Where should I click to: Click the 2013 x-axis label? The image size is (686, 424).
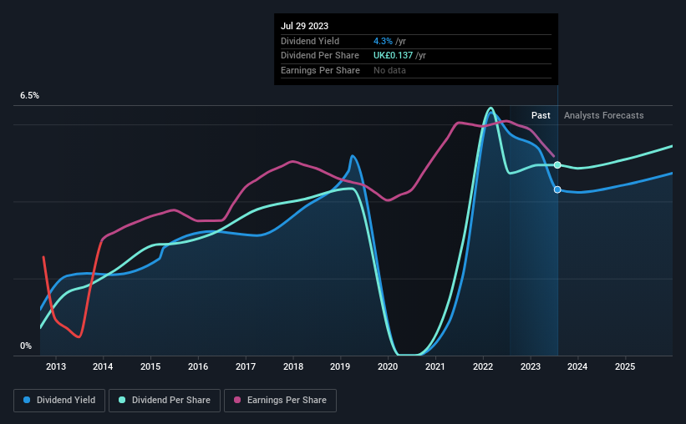pyautogui.click(x=56, y=366)
